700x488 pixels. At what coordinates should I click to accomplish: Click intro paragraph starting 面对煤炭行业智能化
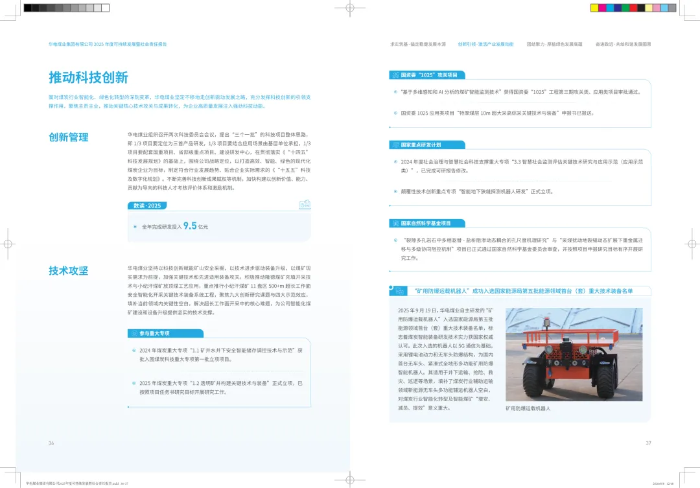(x=180, y=101)
